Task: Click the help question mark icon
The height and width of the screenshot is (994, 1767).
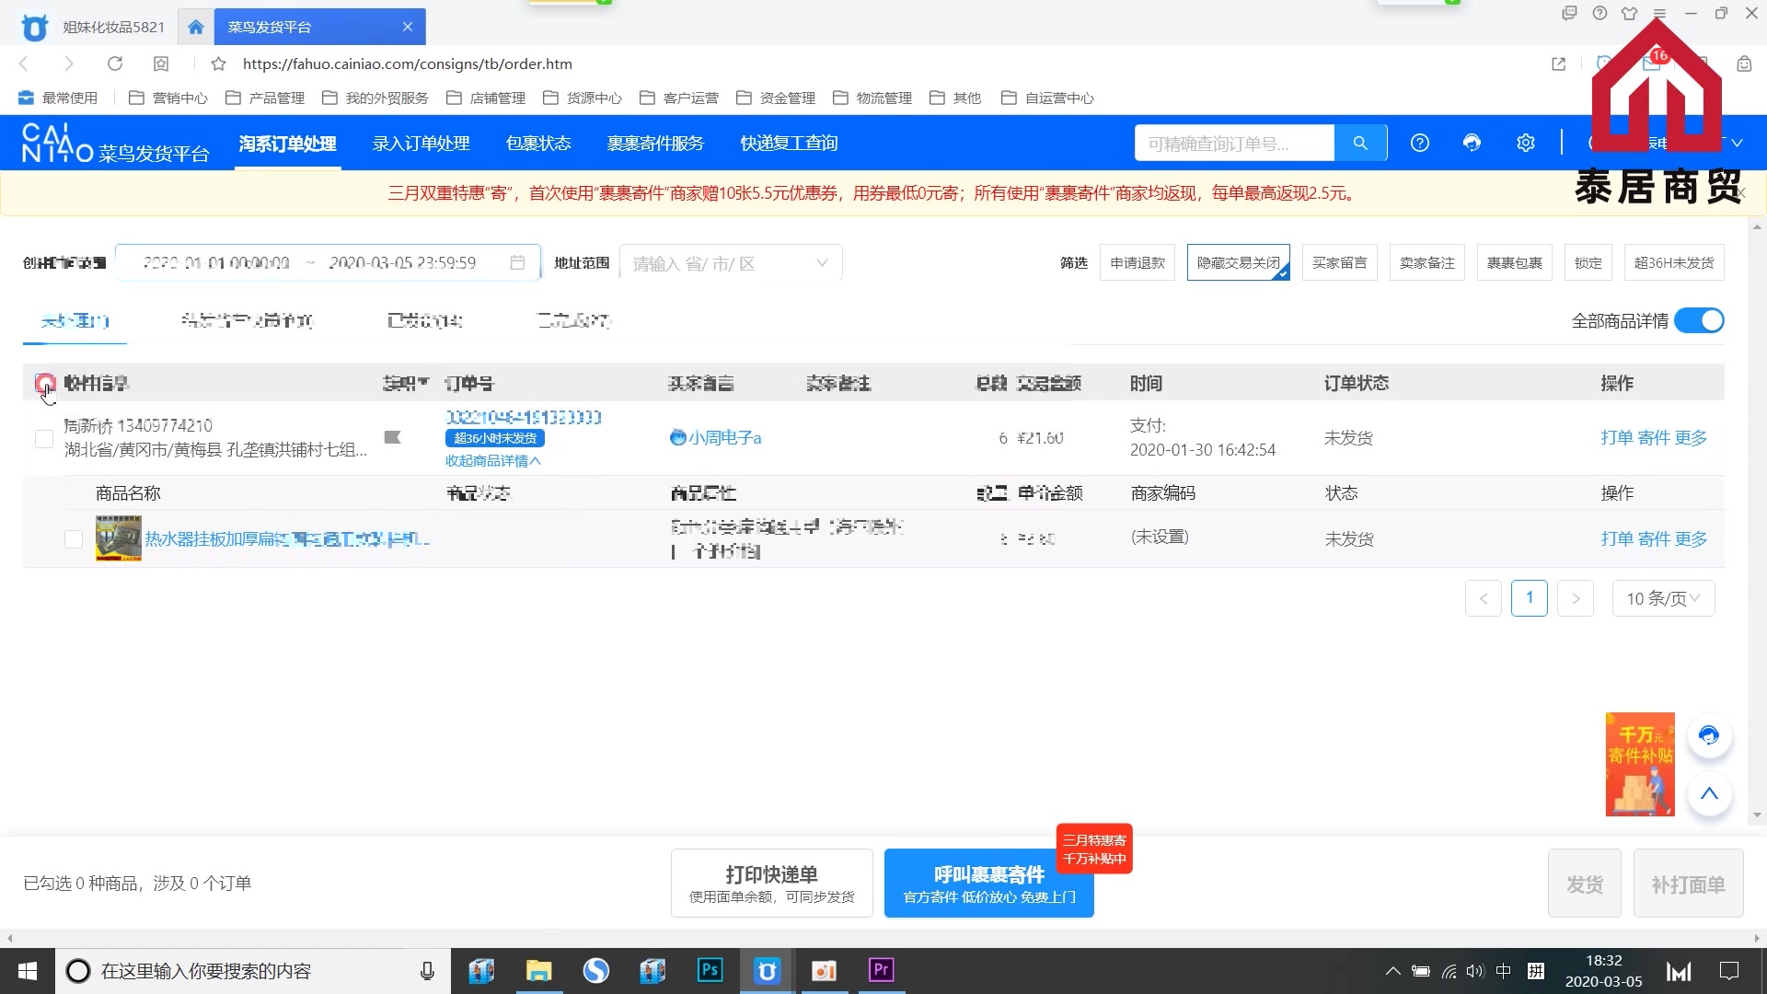Action: click(x=1420, y=143)
